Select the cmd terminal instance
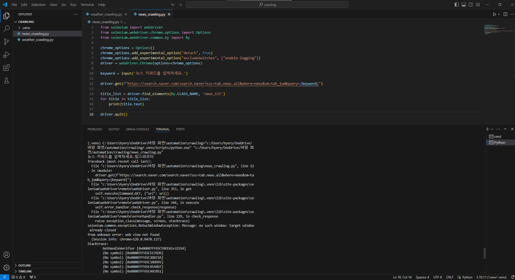The width and height of the screenshot is (515, 280). coord(501,136)
